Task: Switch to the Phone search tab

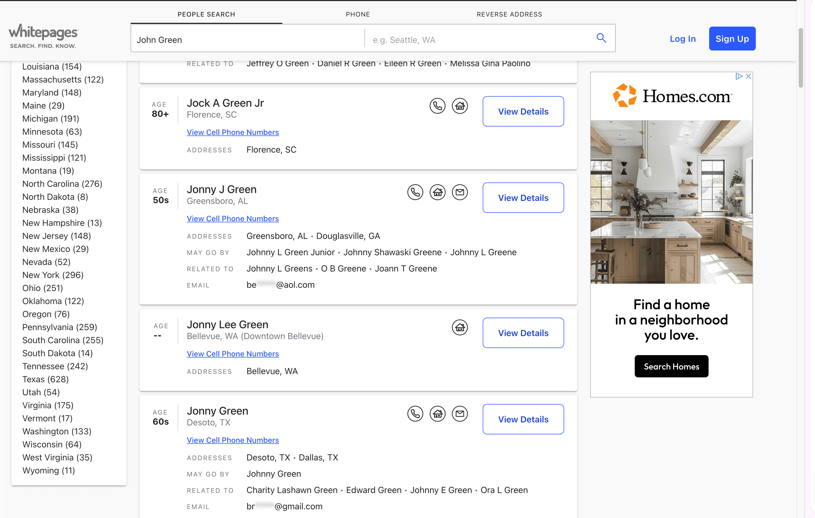Action: [358, 14]
